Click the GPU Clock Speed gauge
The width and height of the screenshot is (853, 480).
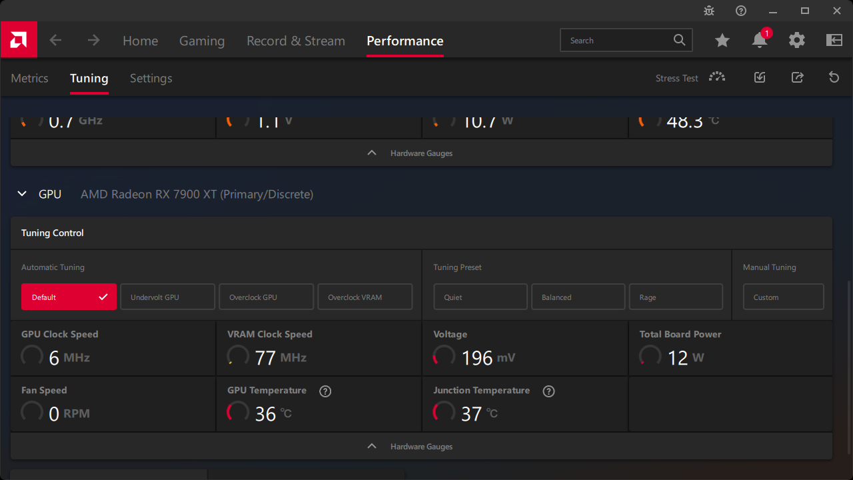(32, 357)
